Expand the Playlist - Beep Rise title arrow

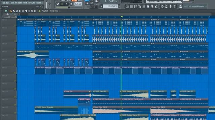[x=59, y=11]
